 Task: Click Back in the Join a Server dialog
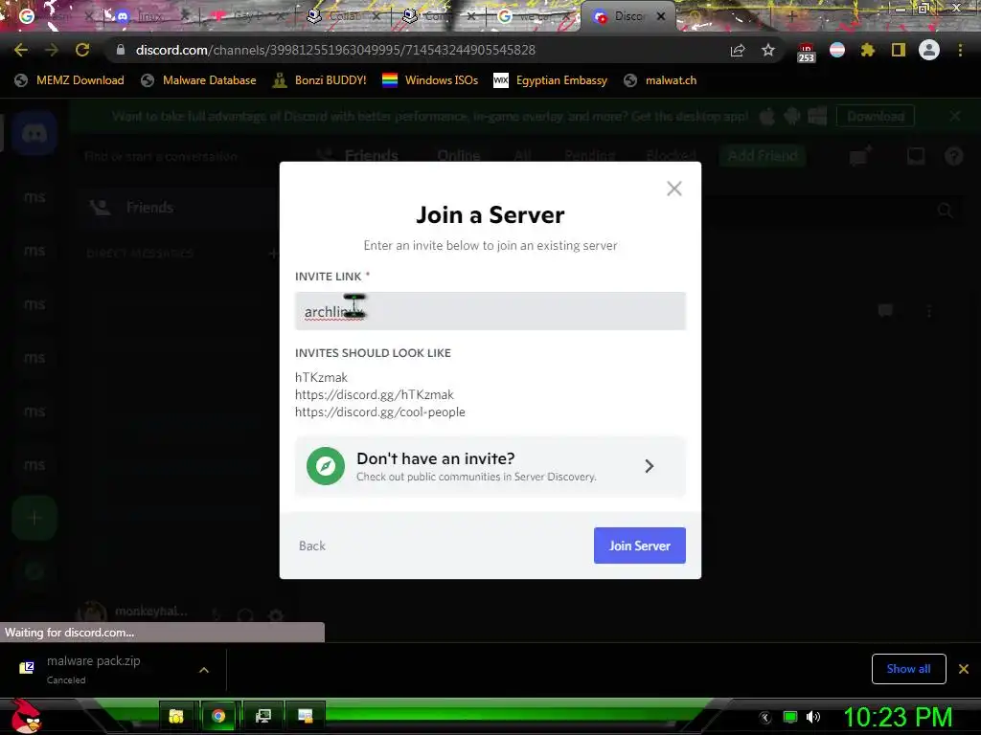coord(312,546)
